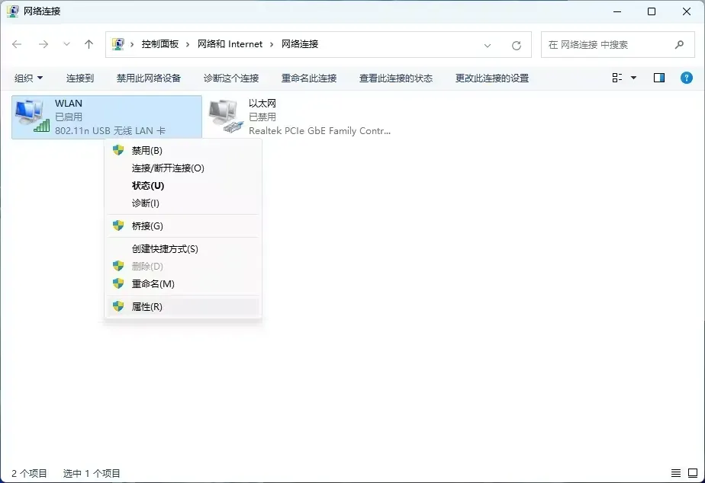Click 控制面板 in the breadcrumb path

[x=160, y=44]
